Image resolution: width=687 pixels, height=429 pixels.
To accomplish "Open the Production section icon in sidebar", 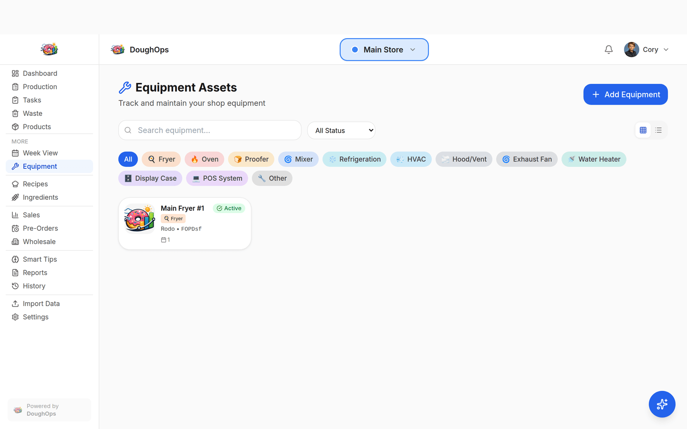I will tap(15, 86).
